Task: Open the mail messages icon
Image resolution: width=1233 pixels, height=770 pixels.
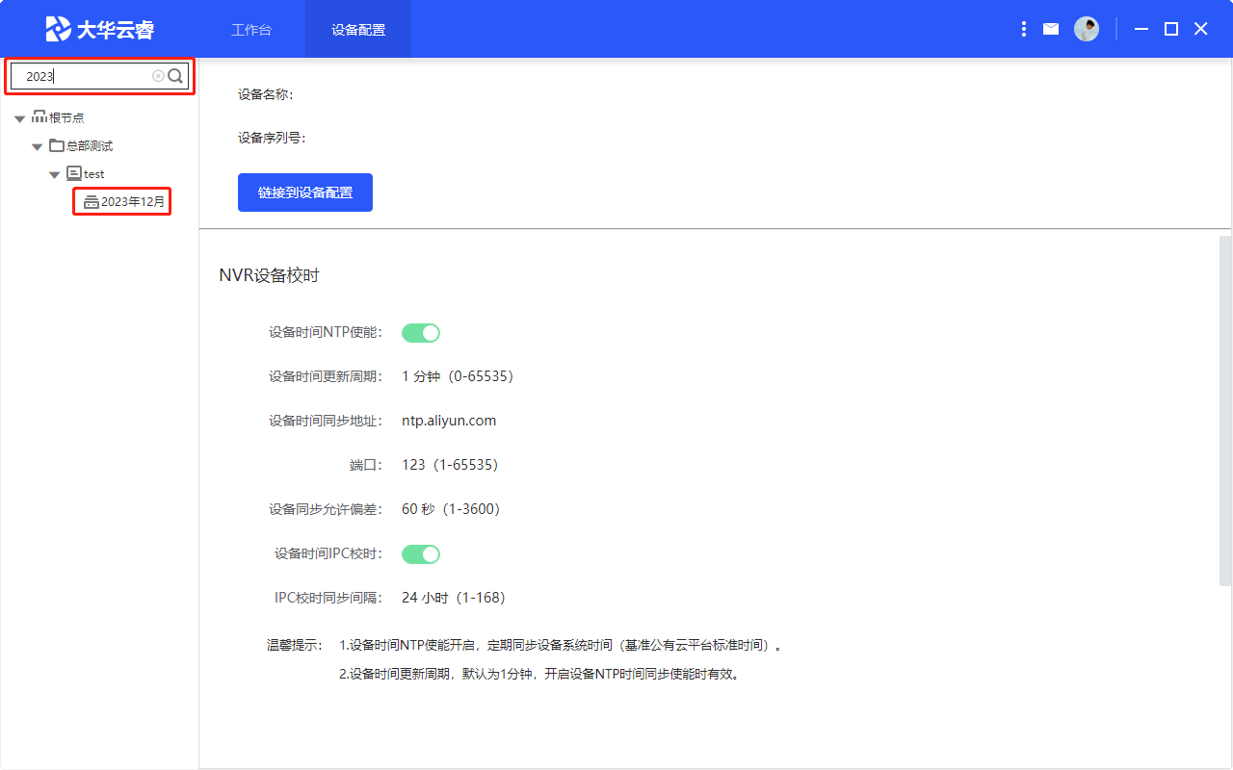Action: [x=1051, y=29]
